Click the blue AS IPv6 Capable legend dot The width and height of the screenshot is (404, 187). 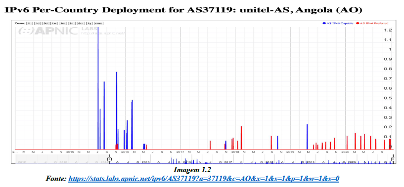pos(324,23)
